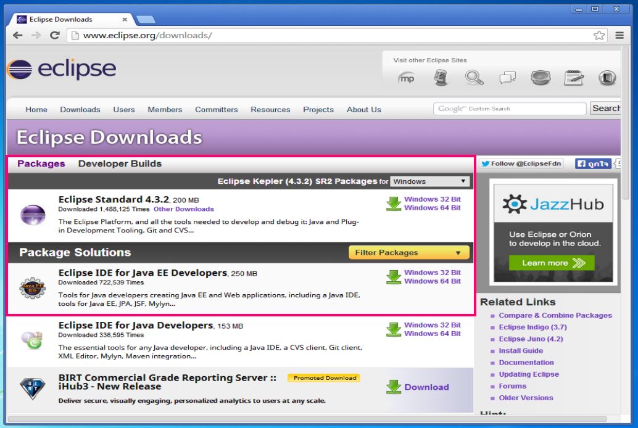The height and width of the screenshot is (428, 638).
Task: Open the planet Eclipse site icon
Action: 541,77
